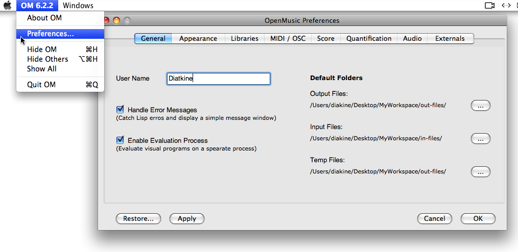Select Hide Others menu entry

pos(60,59)
